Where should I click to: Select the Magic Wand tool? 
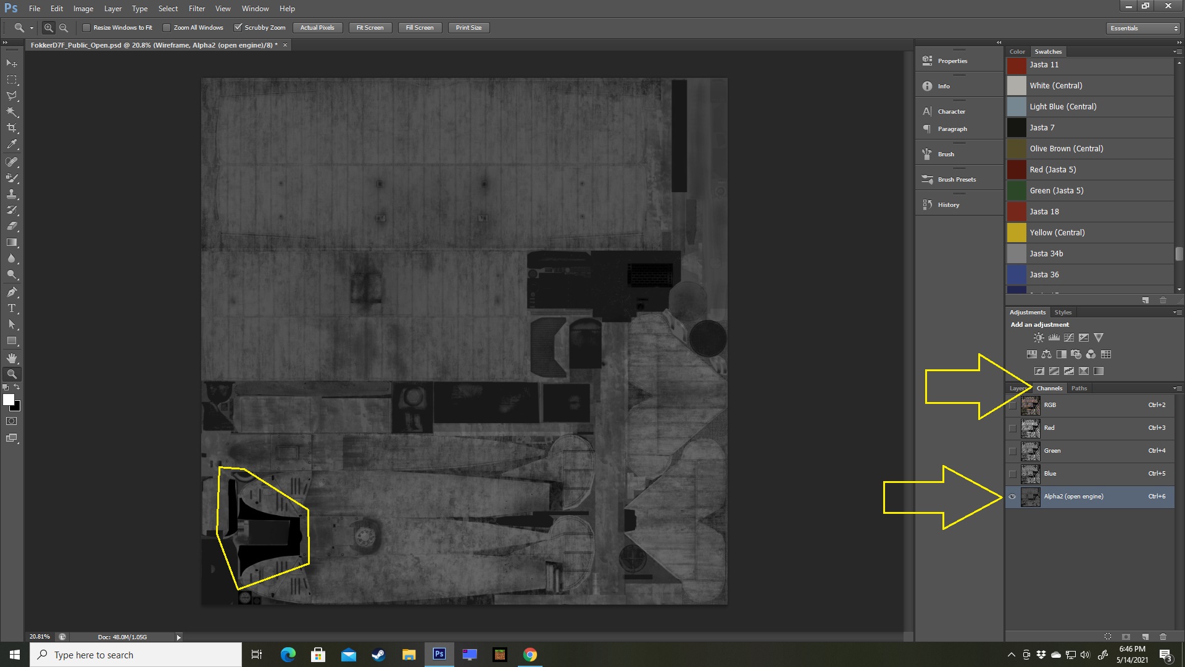click(x=12, y=112)
